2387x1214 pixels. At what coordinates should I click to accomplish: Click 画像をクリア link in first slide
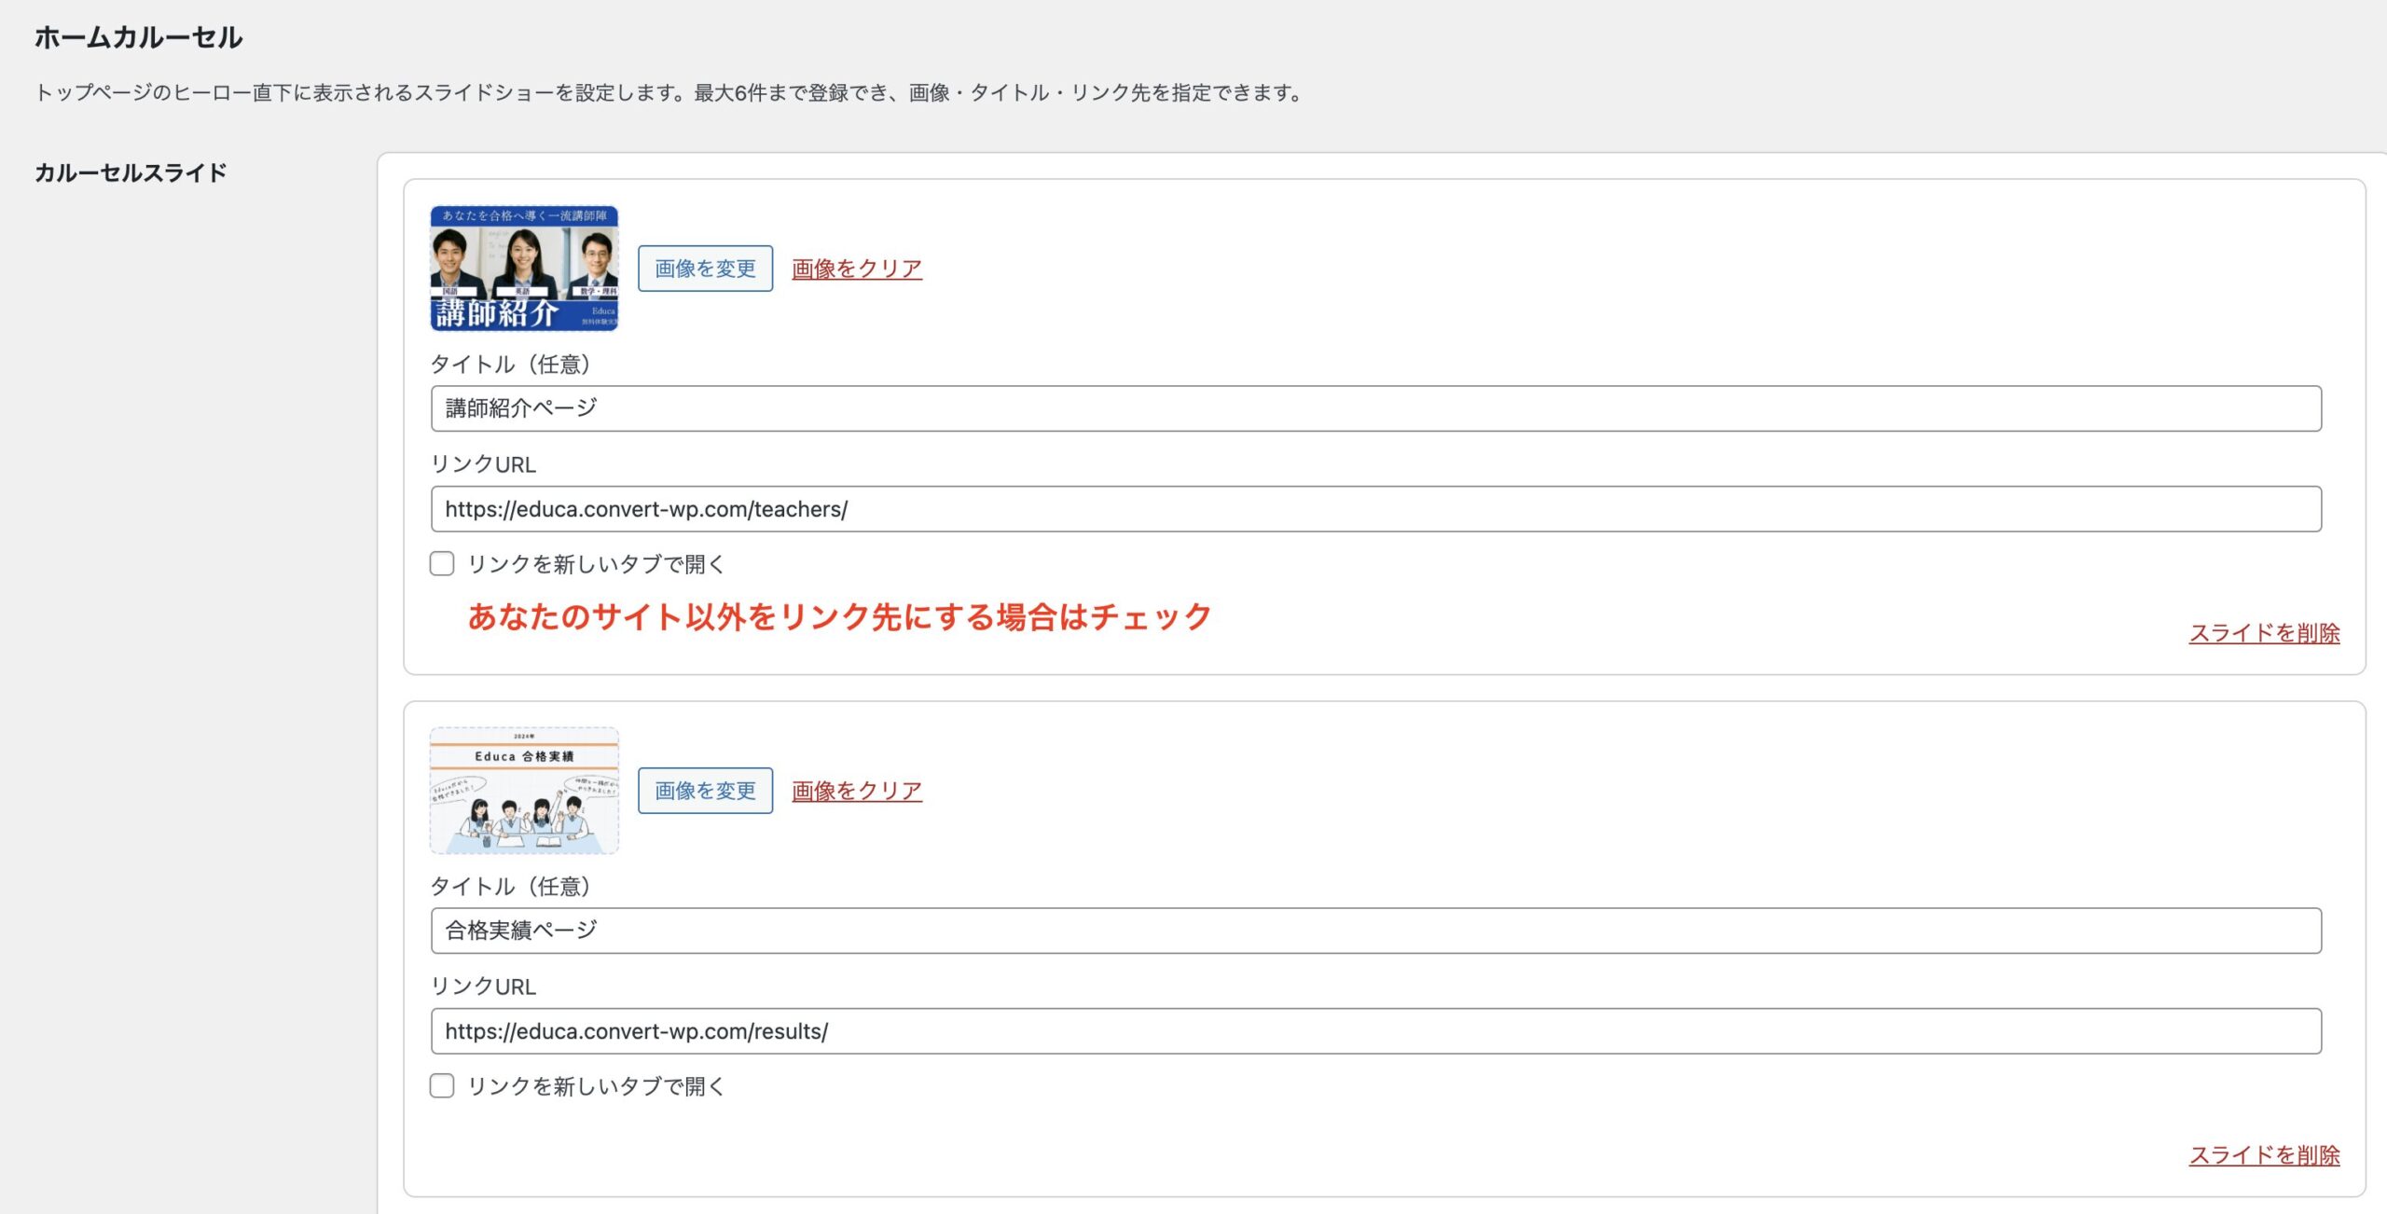pyautogui.click(x=856, y=269)
